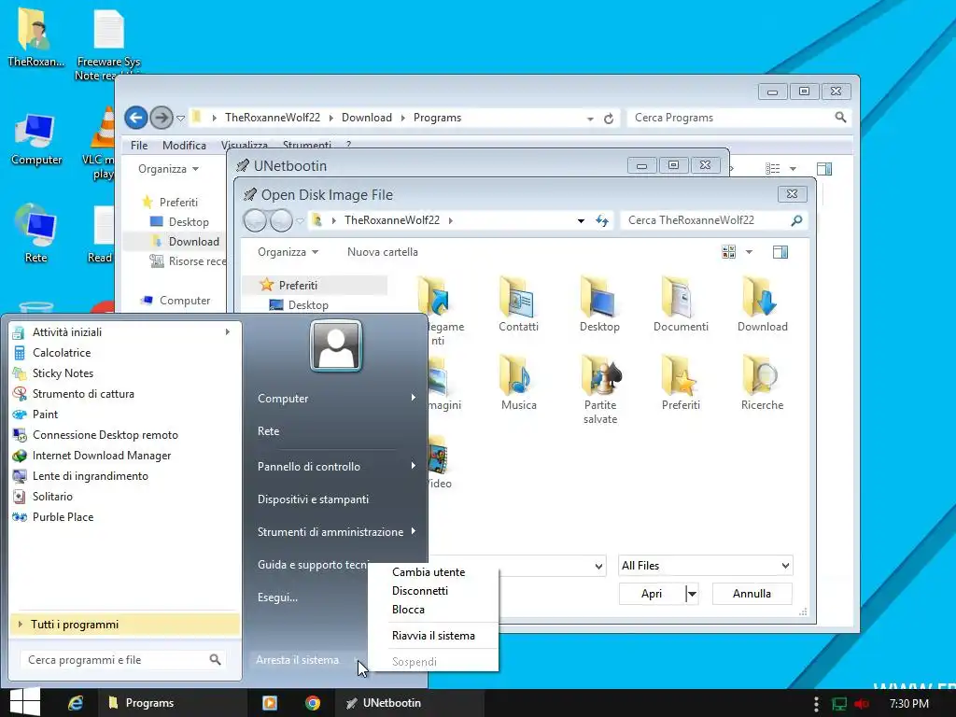
Task: Select Riavvia il sistema
Action: click(433, 636)
